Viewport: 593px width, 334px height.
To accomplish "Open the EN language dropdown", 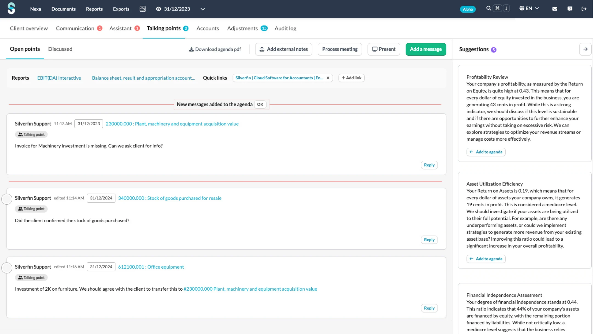I will pos(529,9).
